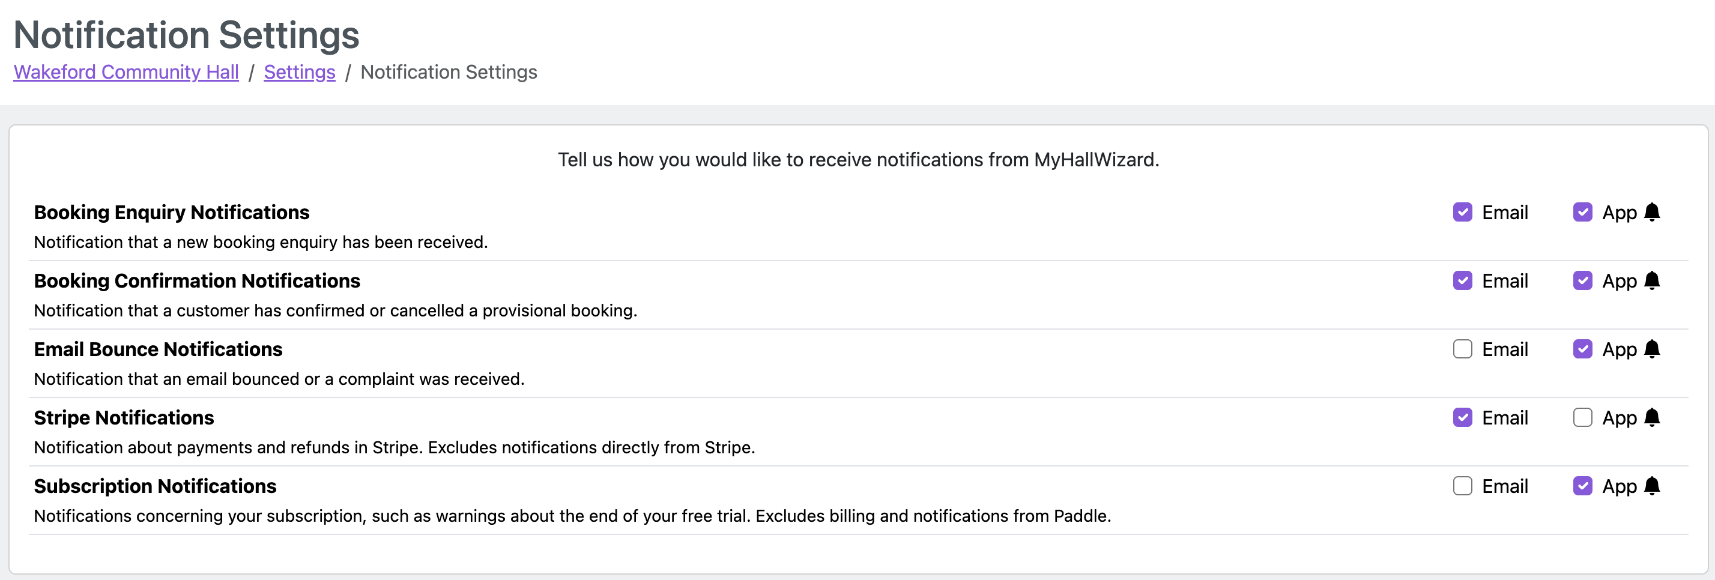Disable Email for Booking Enquiry Notifications

(1463, 213)
